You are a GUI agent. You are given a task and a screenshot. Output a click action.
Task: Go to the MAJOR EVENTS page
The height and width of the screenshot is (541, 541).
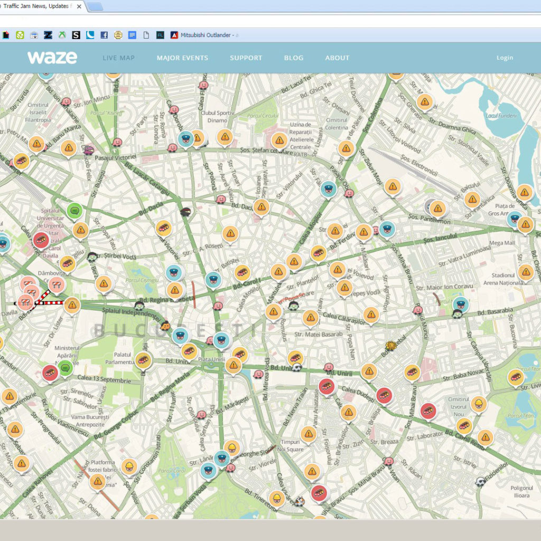click(x=182, y=58)
